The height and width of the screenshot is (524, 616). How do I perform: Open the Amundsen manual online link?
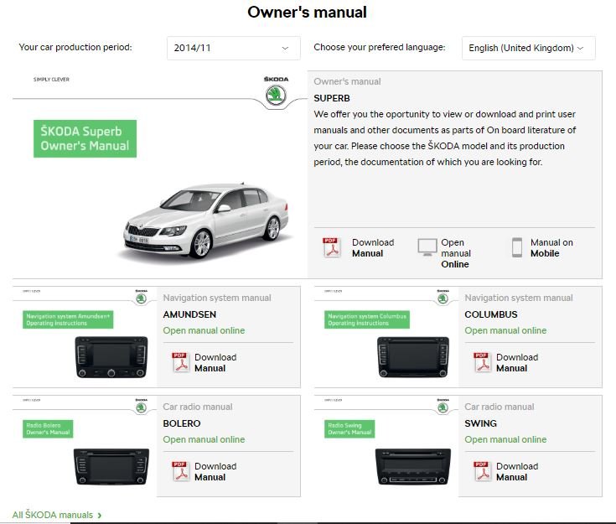coord(204,330)
